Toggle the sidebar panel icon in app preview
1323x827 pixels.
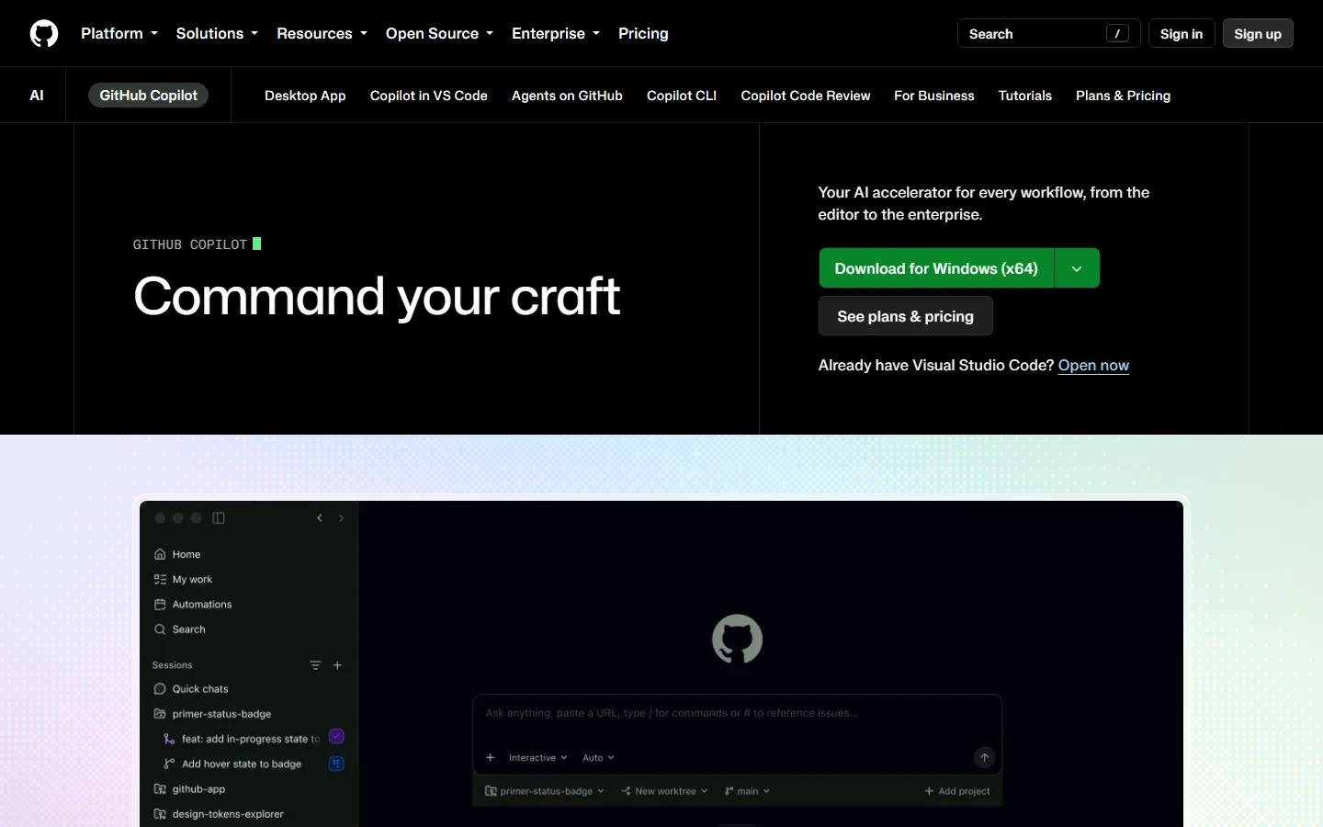[x=219, y=518]
